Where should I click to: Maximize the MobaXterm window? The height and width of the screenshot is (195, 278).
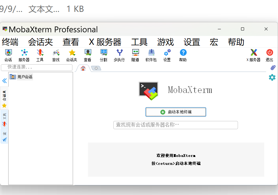[243, 29]
